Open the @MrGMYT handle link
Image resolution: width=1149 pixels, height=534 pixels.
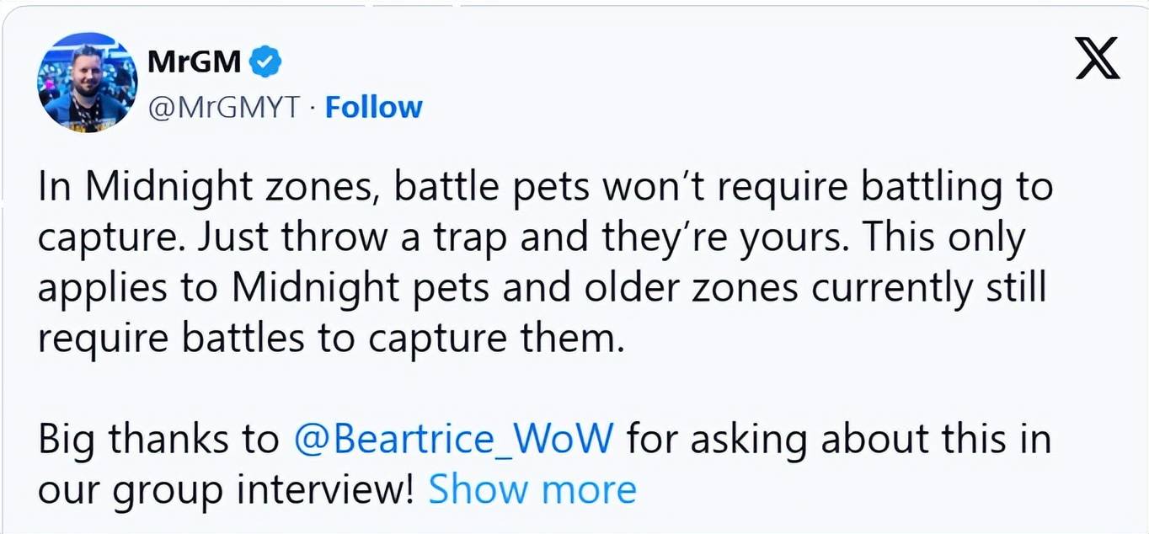(224, 108)
